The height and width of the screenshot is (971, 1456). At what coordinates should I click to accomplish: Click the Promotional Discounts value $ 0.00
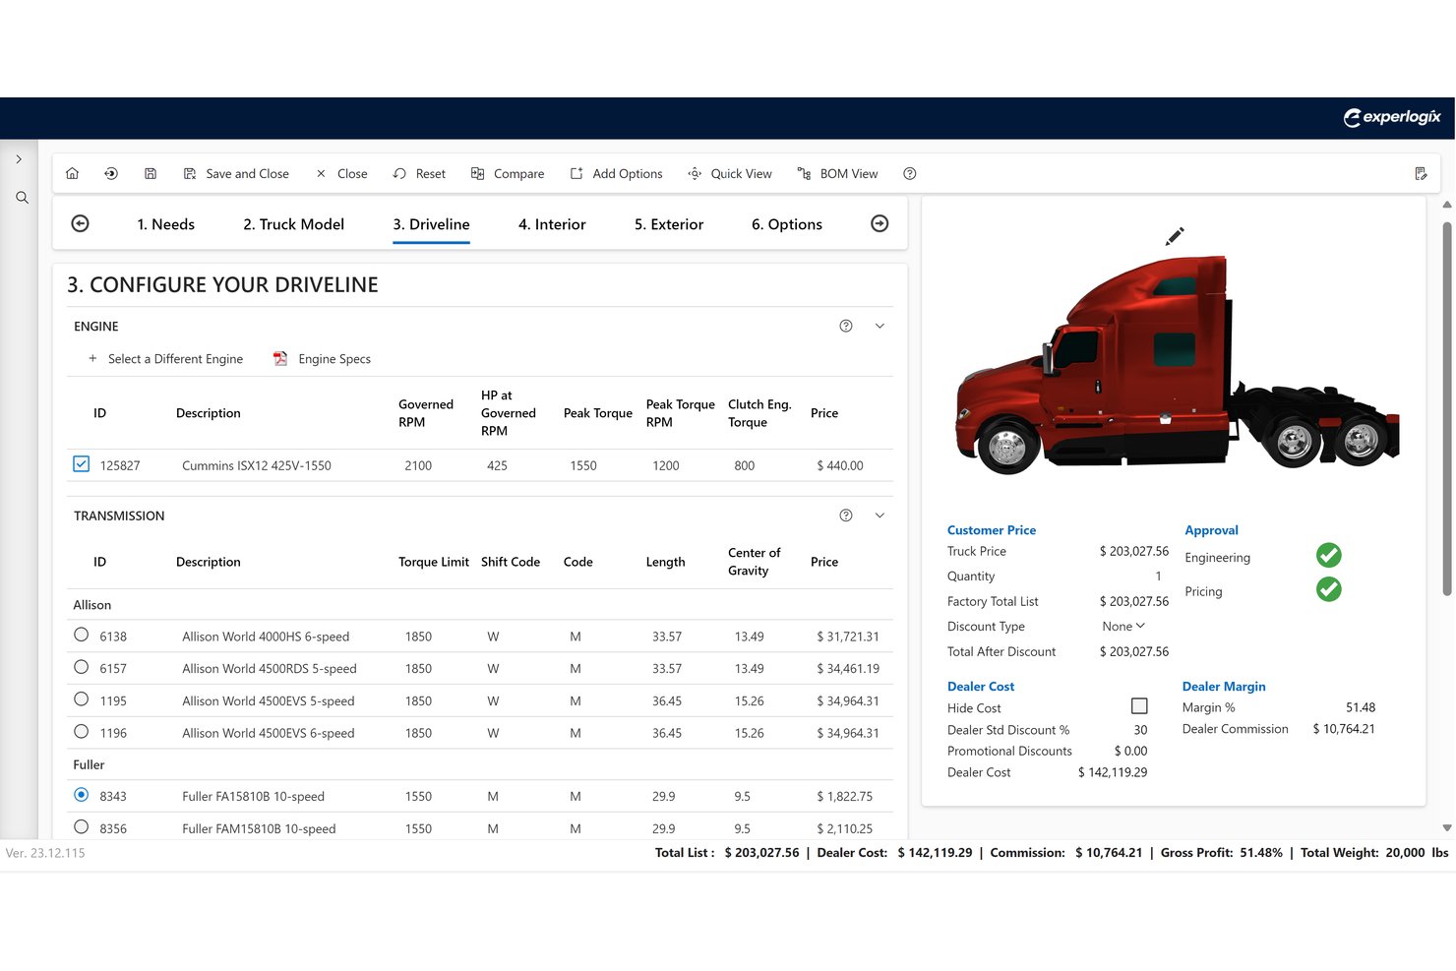(1130, 751)
